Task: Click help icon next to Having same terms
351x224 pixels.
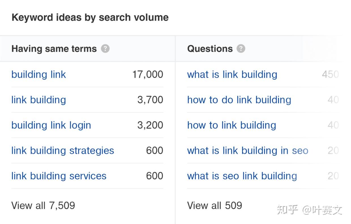Action: pyautogui.click(x=105, y=49)
